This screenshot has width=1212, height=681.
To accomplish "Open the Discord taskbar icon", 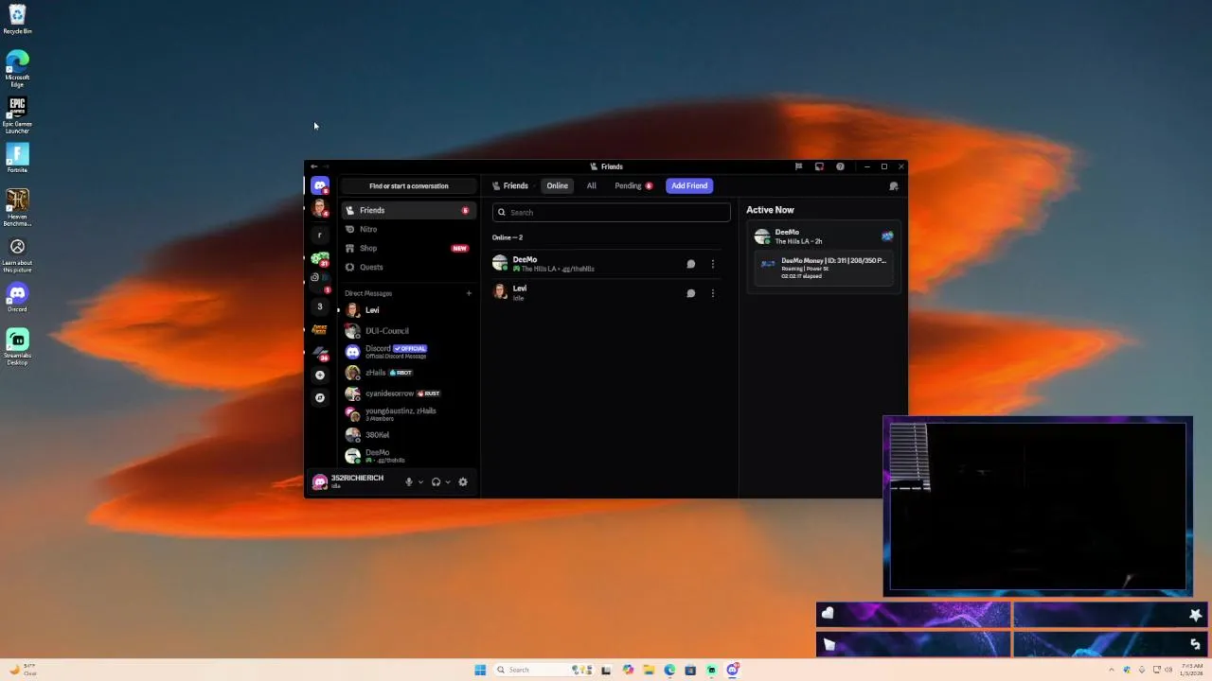I will pyautogui.click(x=732, y=670).
